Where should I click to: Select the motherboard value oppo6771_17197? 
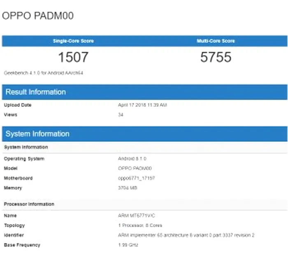(137, 178)
